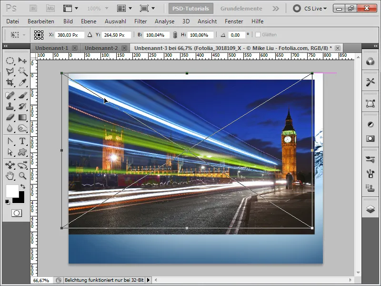381x286 pixels.
Task: Set the reference point location grid
Action: 39,35
